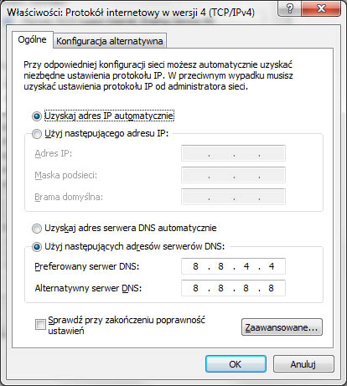Select 'Użyj następującego adresu IP' option

click(37, 134)
